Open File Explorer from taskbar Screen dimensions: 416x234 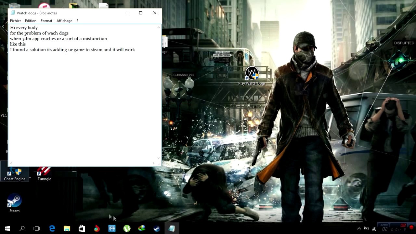pos(67,228)
